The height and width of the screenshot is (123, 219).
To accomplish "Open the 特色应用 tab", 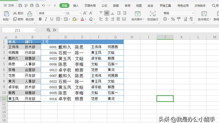I will click(x=183, y=5).
